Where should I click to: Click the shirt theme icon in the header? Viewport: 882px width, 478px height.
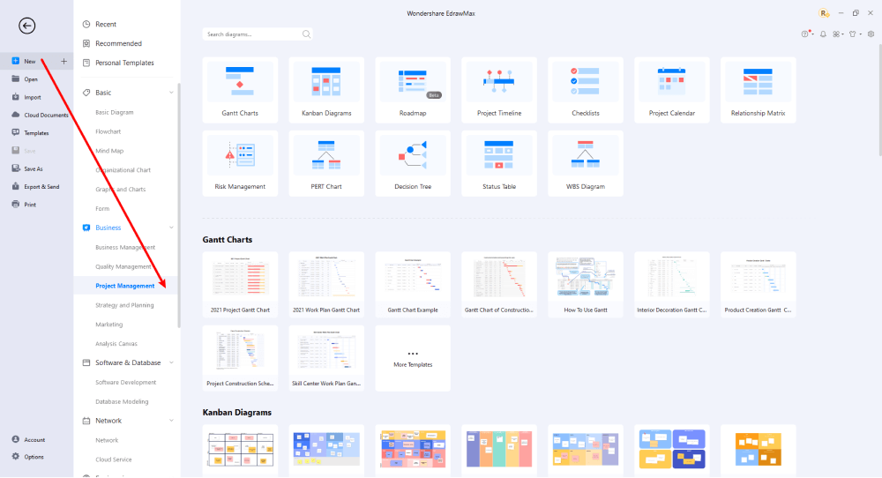point(853,34)
